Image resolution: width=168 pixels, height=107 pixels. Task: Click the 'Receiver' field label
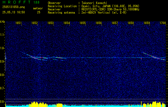(x=54, y=9)
